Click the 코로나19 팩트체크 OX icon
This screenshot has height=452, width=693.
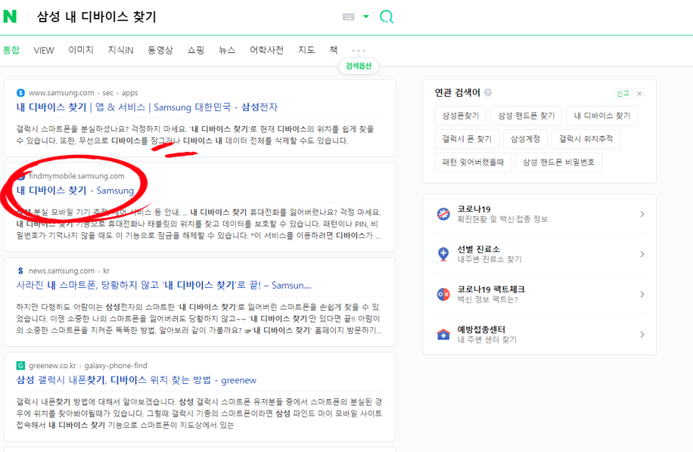coord(443,294)
